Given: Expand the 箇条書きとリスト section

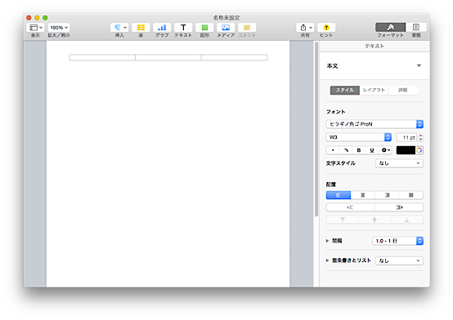Looking at the screenshot, I should pos(328,260).
